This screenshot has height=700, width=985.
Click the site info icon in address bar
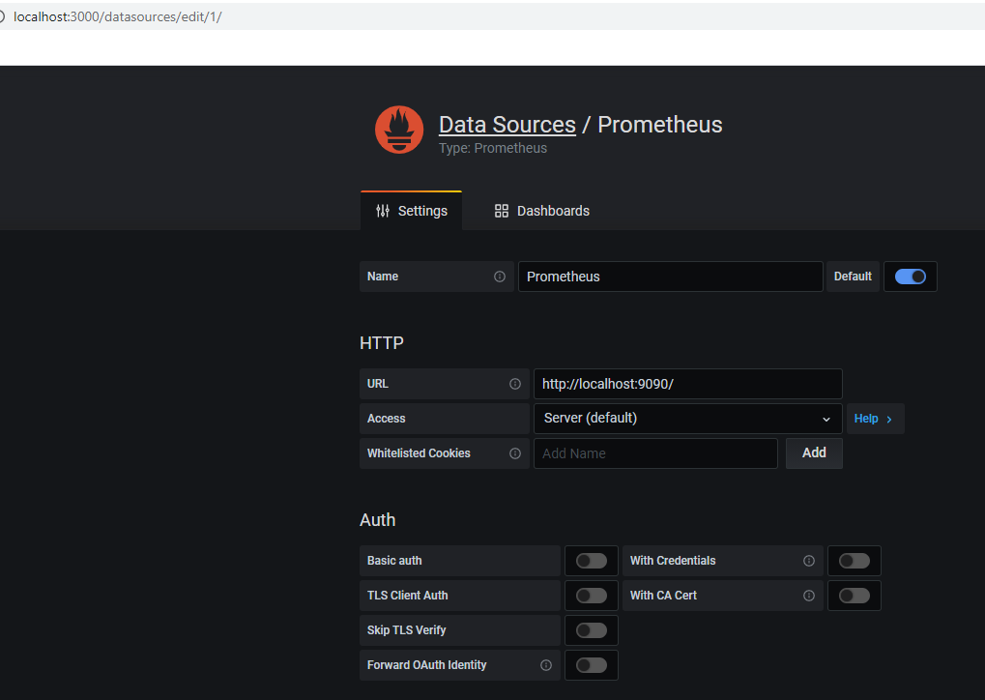[3, 16]
